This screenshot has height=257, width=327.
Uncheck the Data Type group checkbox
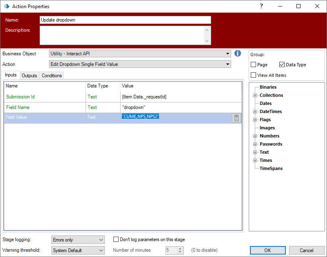tap(282, 65)
